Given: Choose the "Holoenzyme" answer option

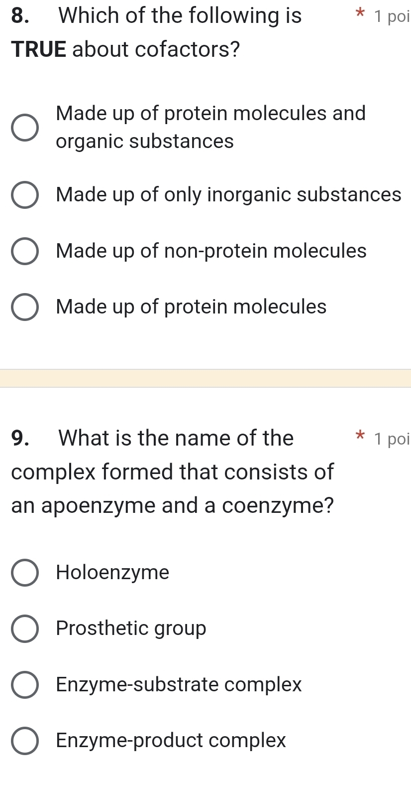Looking at the screenshot, I should [25, 573].
